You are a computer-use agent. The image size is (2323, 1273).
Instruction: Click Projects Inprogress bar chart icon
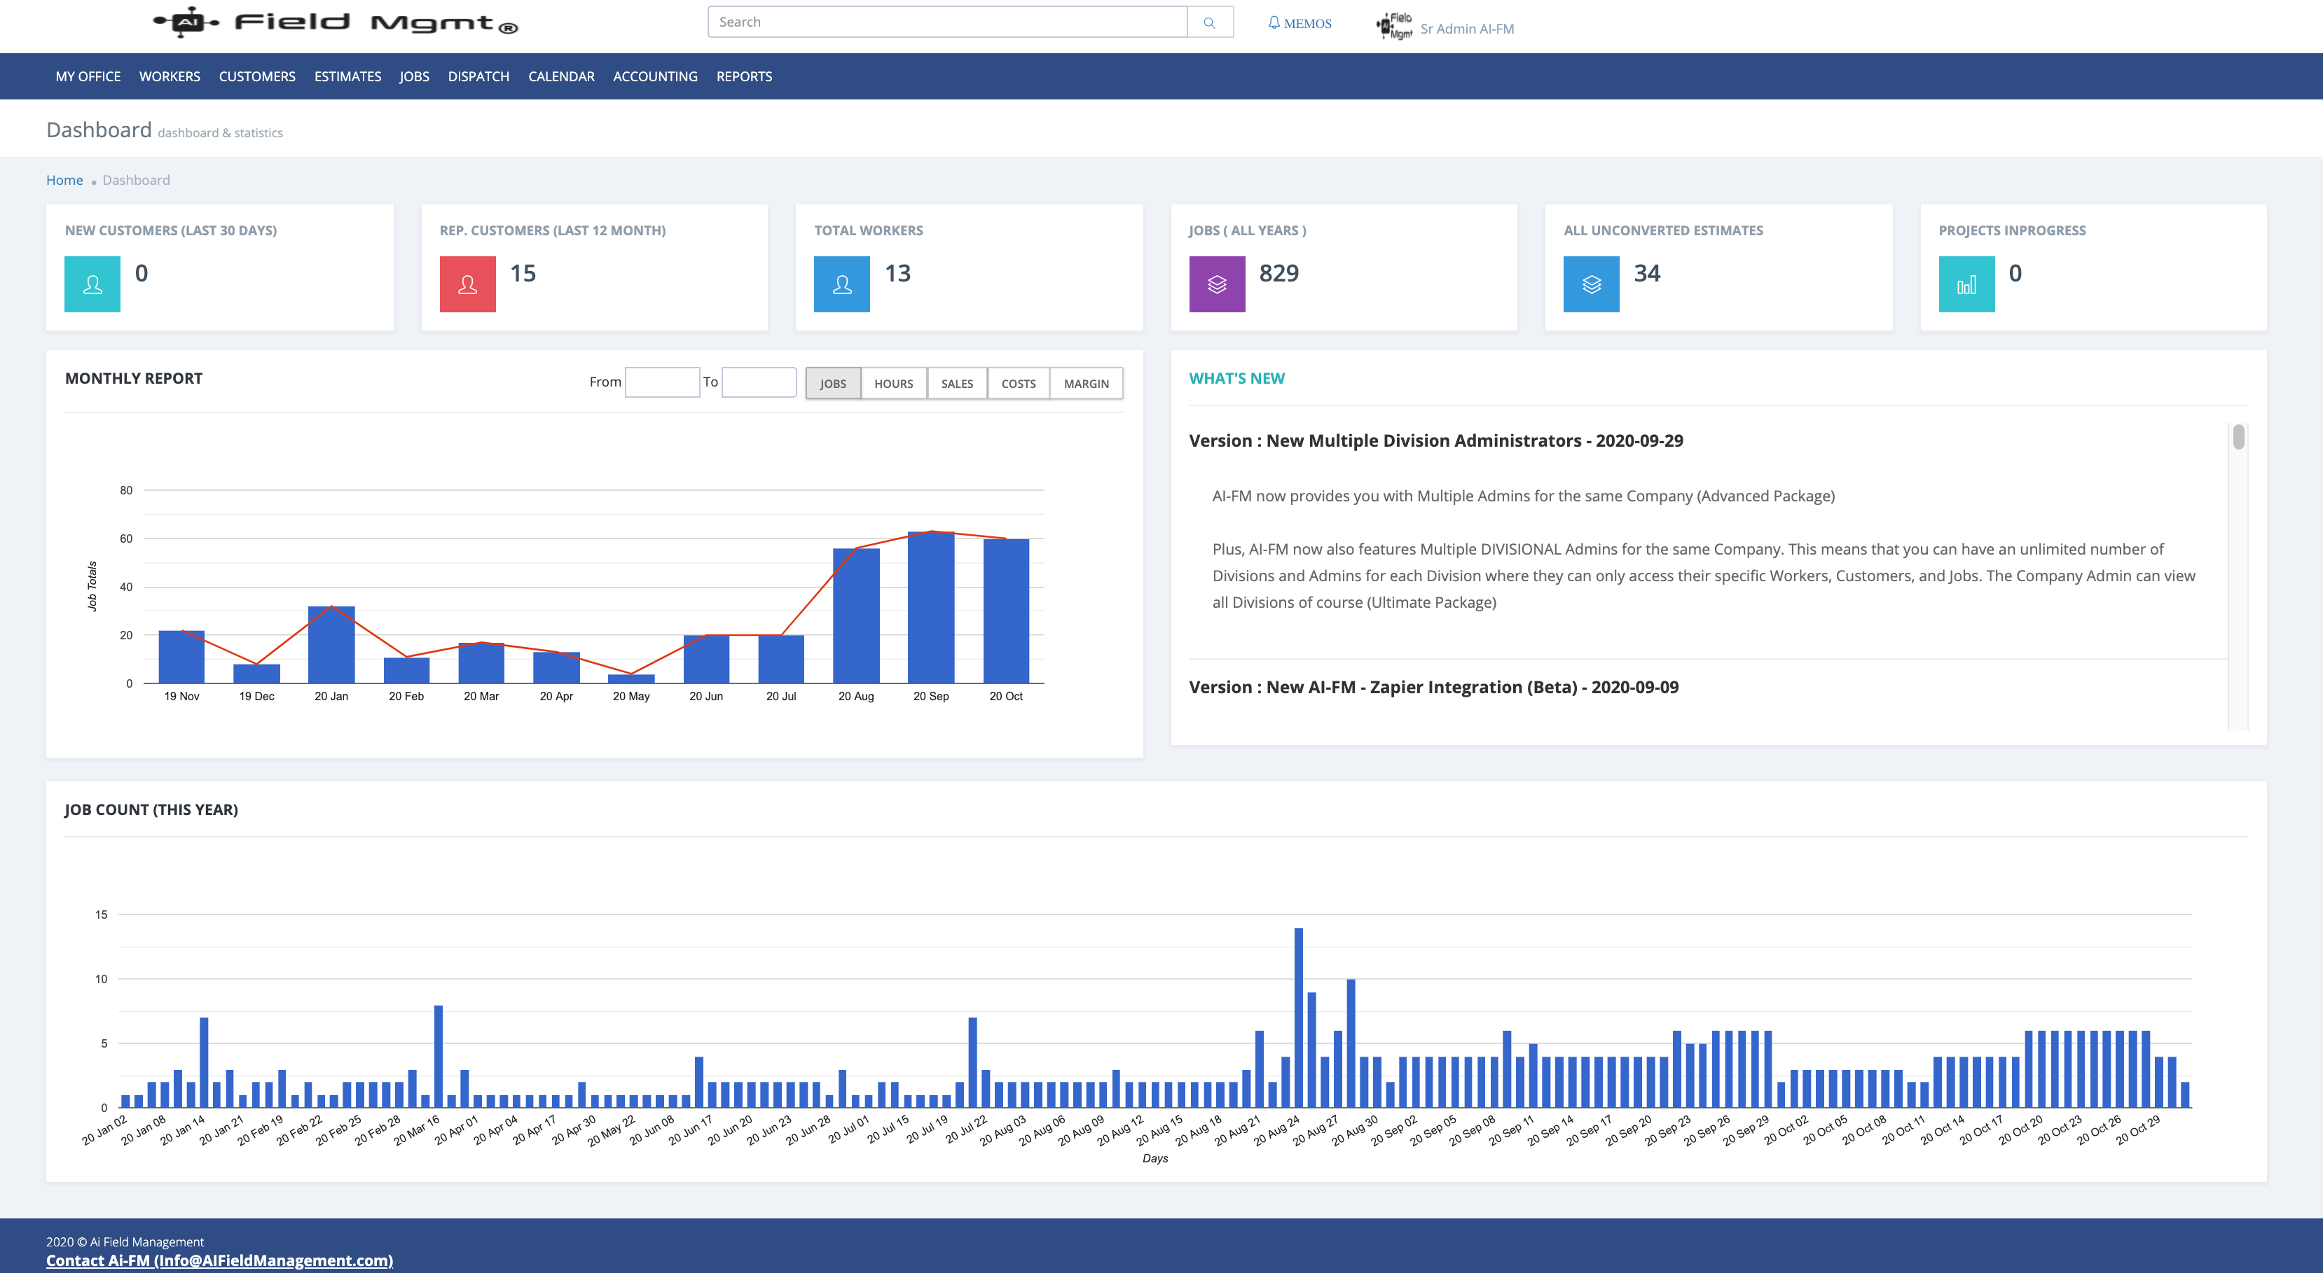coord(1966,284)
